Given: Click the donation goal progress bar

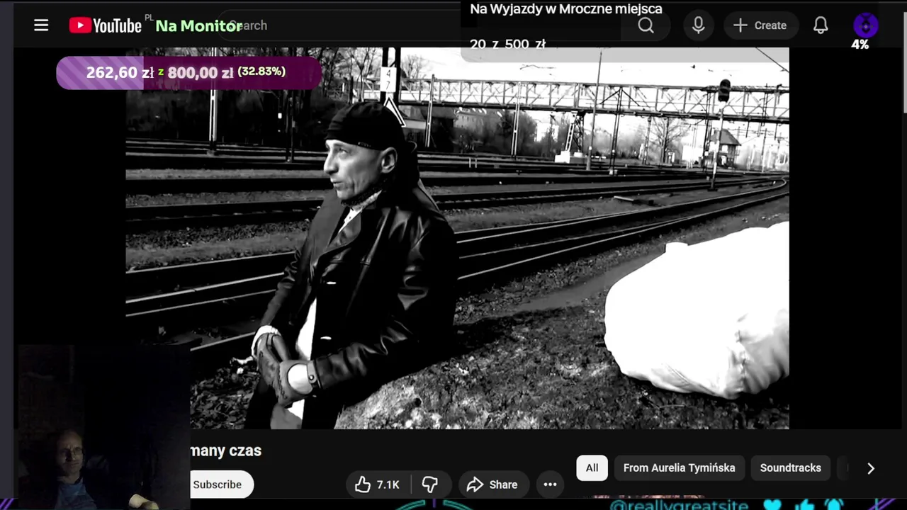Looking at the screenshot, I should tap(188, 72).
